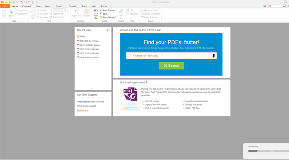Select the Hand tool
The height and width of the screenshot is (160, 289).
tap(4, 13)
